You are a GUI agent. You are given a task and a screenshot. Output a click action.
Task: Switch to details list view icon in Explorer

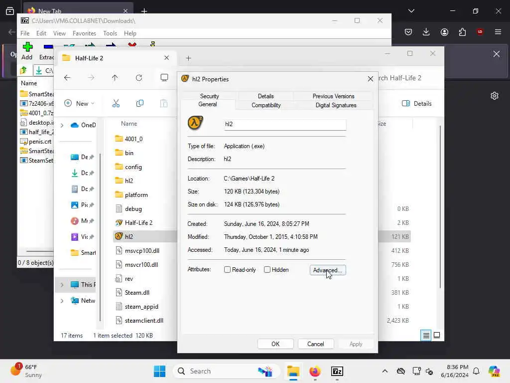click(426, 335)
